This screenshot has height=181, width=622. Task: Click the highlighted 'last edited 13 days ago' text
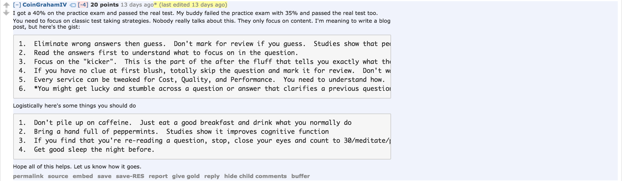193,5
